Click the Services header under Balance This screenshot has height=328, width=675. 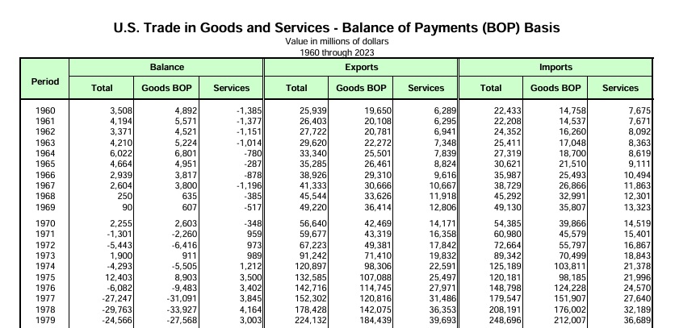[x=231, y=88]
